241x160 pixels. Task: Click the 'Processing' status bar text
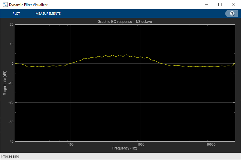(x=10, y=156)
